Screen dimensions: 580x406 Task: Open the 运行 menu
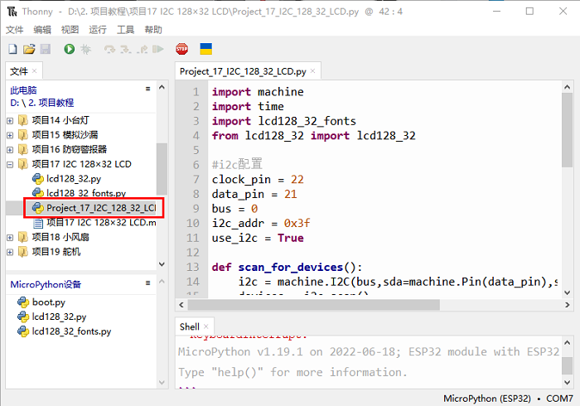97,29
